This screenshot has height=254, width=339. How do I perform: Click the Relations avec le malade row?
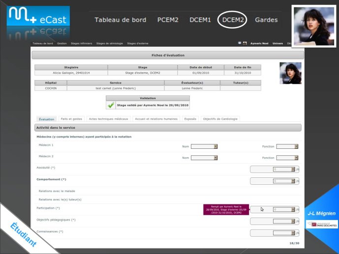[x=168, y=191]
